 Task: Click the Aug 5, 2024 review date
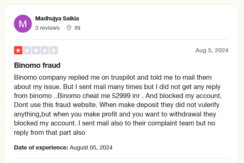[212, 51]
